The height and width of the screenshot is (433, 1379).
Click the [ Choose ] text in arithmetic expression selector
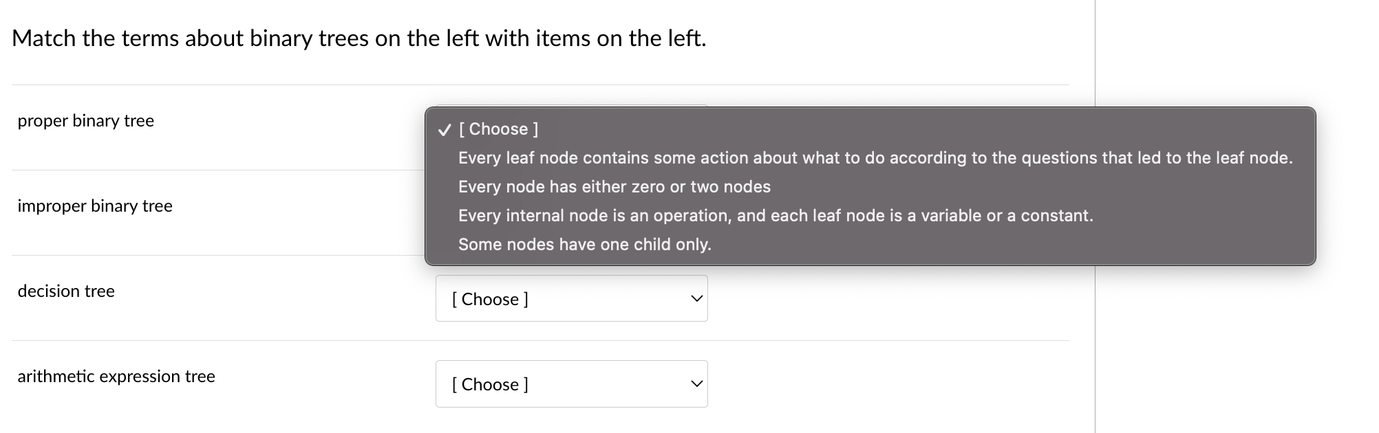point(489,384)
